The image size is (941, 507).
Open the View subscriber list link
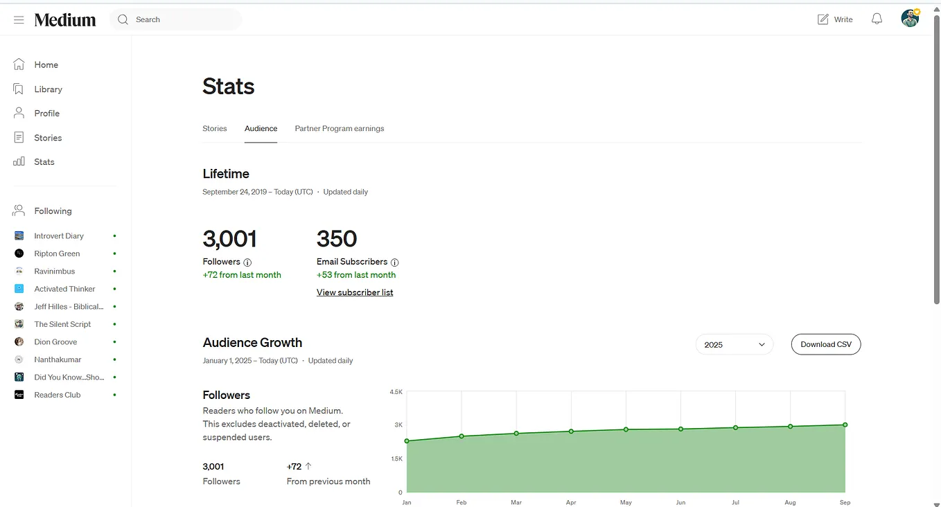pyautogui.click(x=354, y=292)
